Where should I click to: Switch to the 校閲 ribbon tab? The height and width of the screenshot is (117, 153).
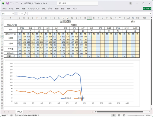tap(57, 9)
